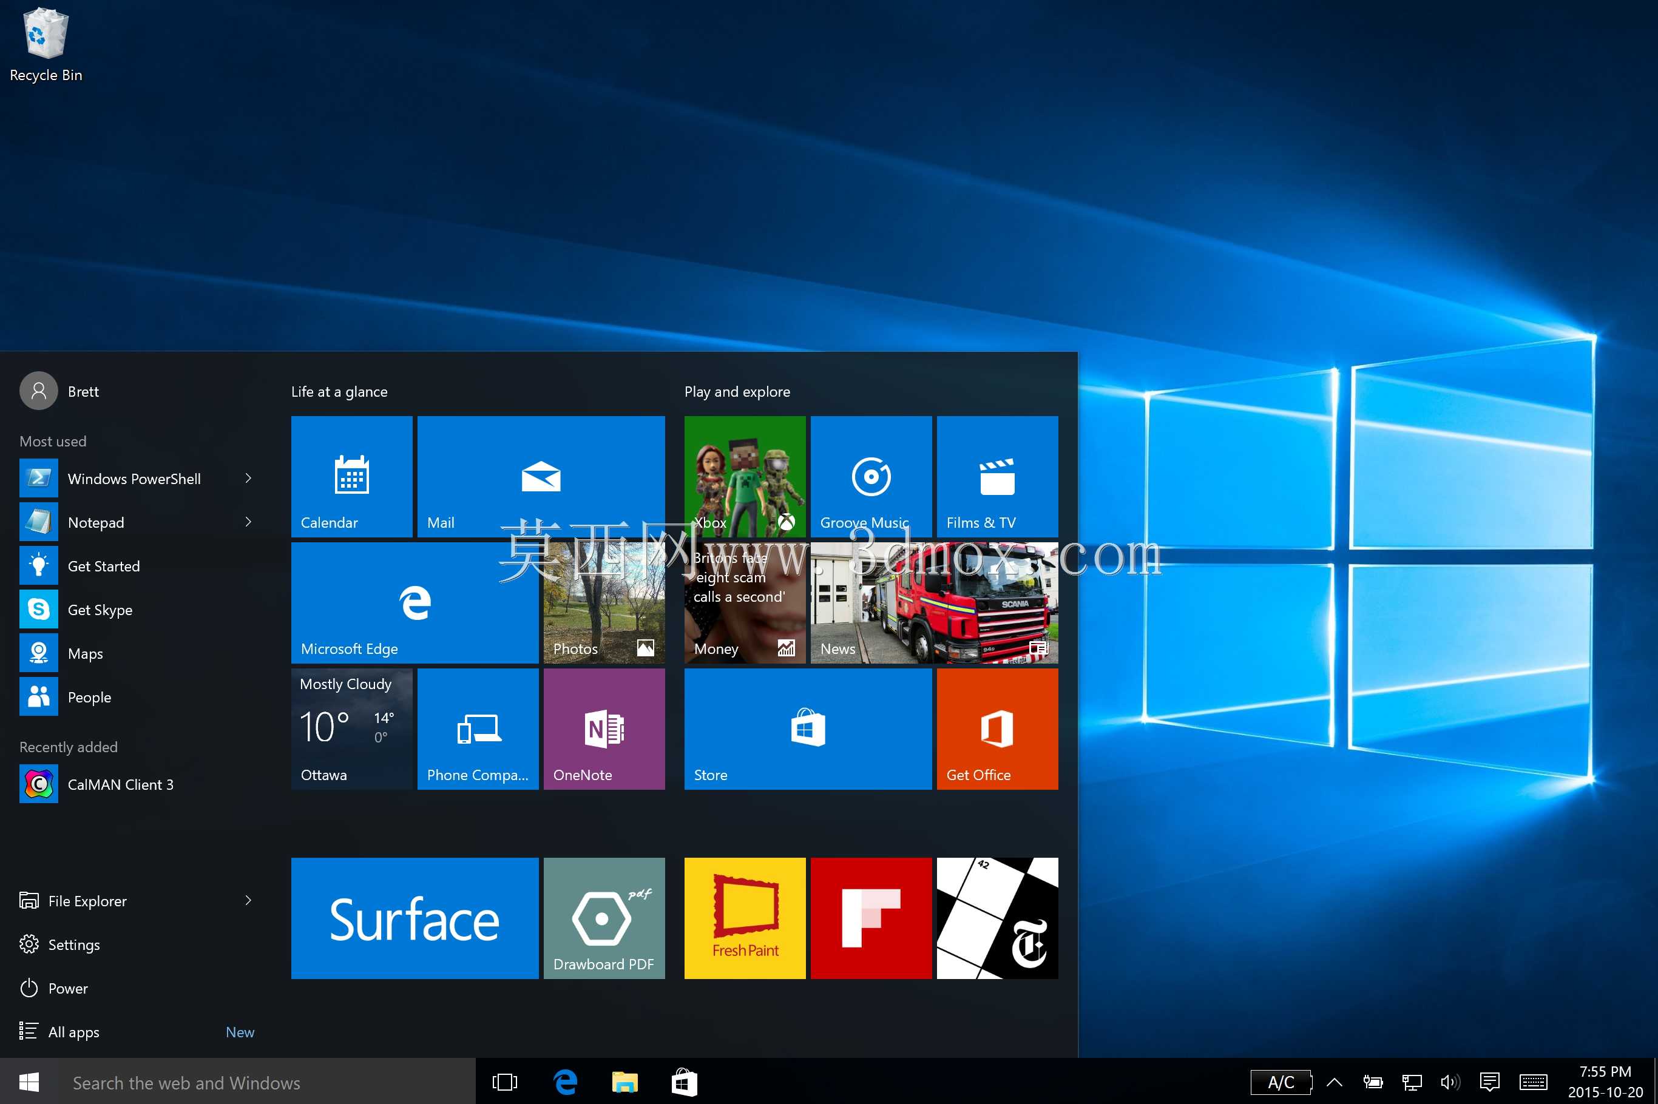The width and height of the screenshot is (1658, 1104).
Task: Open the Calendar tile
Action: click(351, 477)
